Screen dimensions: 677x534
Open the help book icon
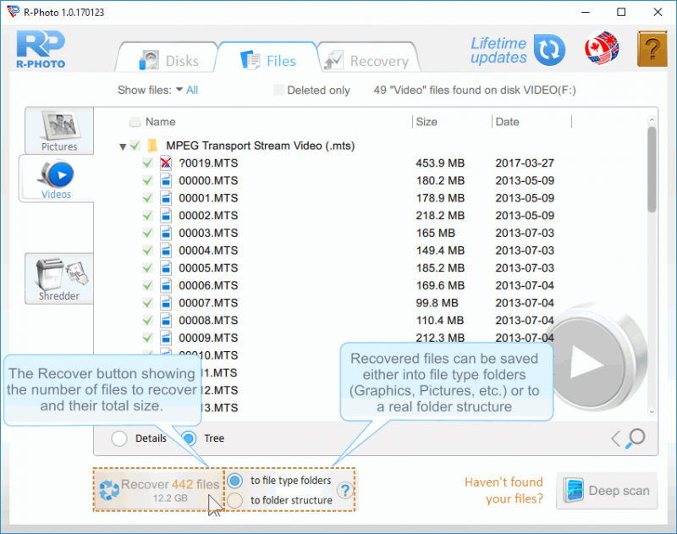tap(651, 51)
